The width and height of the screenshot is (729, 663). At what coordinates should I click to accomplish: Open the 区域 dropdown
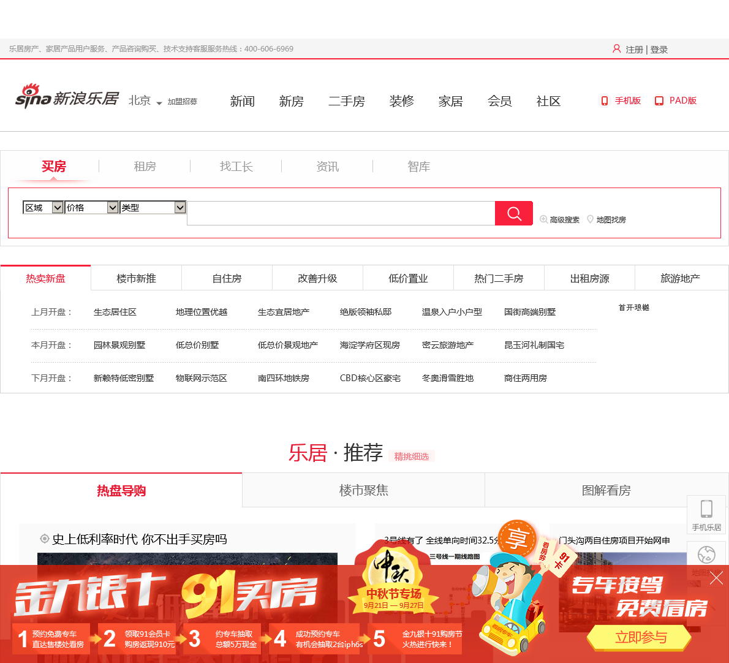43,207
